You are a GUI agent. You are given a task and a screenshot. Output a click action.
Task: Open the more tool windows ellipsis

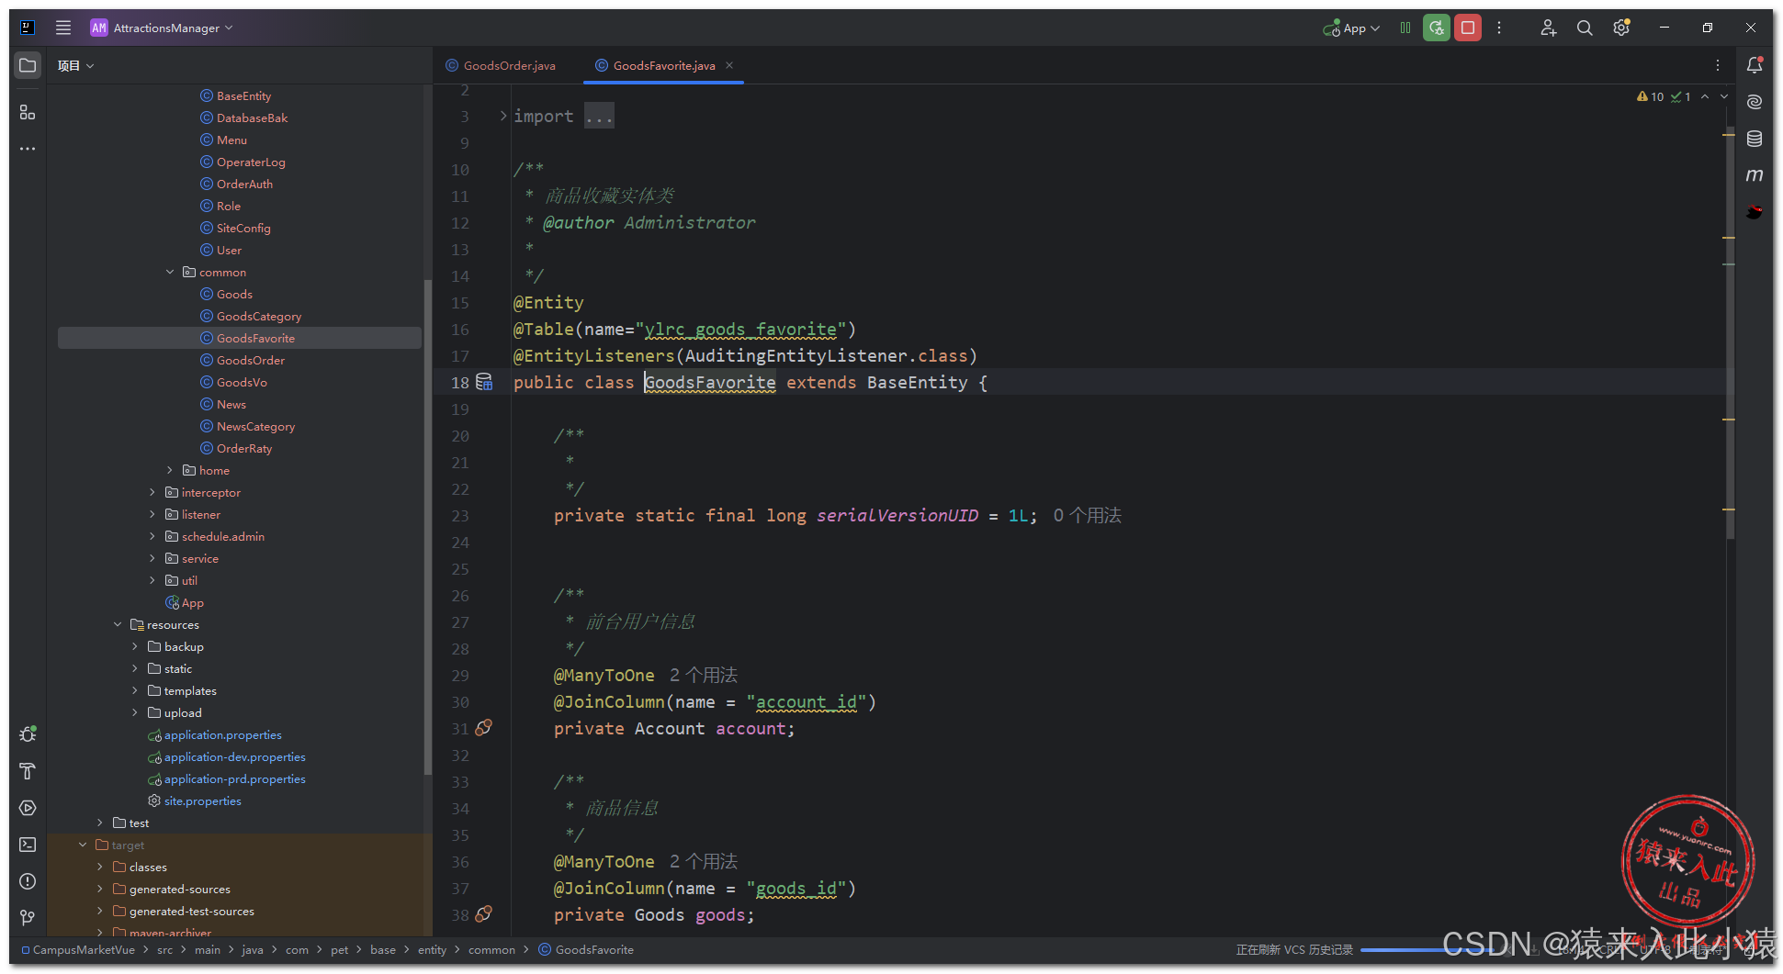(28, 149)
